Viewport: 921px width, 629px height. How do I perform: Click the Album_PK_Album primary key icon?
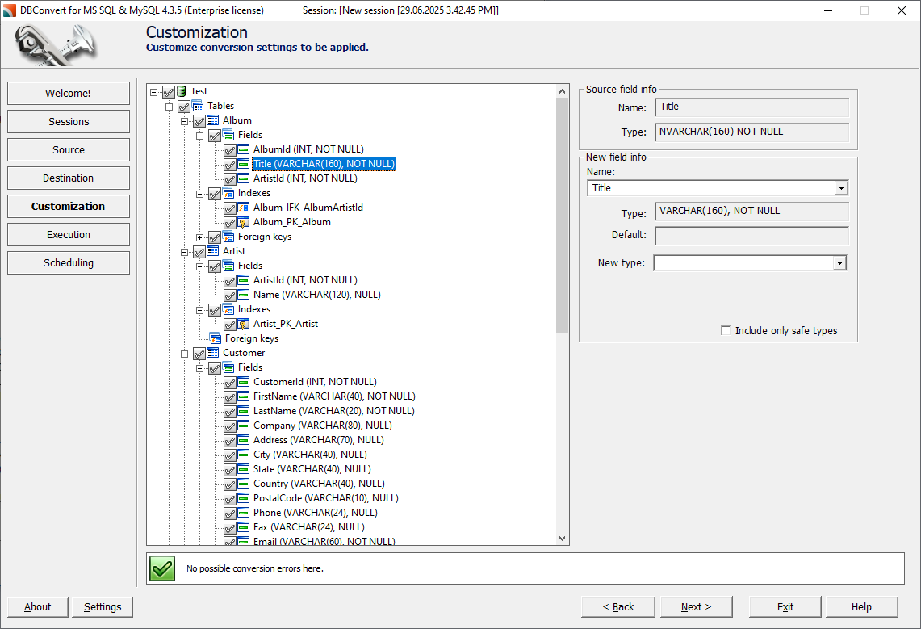tap(243, 221)
